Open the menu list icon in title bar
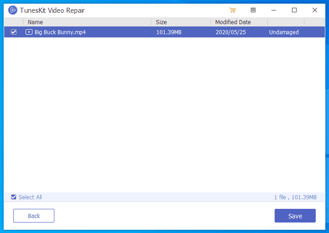This screenshot has height=233, width=329. pos(253,10)
